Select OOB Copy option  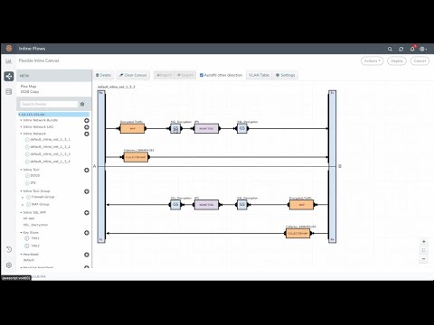pyautogui.click(x=30, y=91)
